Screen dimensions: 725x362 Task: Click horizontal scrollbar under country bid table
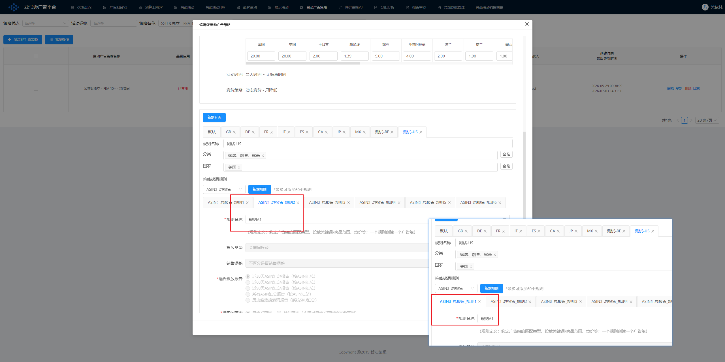(x=303, y=63)
